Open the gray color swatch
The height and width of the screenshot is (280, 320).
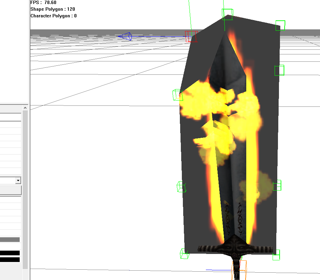pyautogui.click(x=10, y=239)
